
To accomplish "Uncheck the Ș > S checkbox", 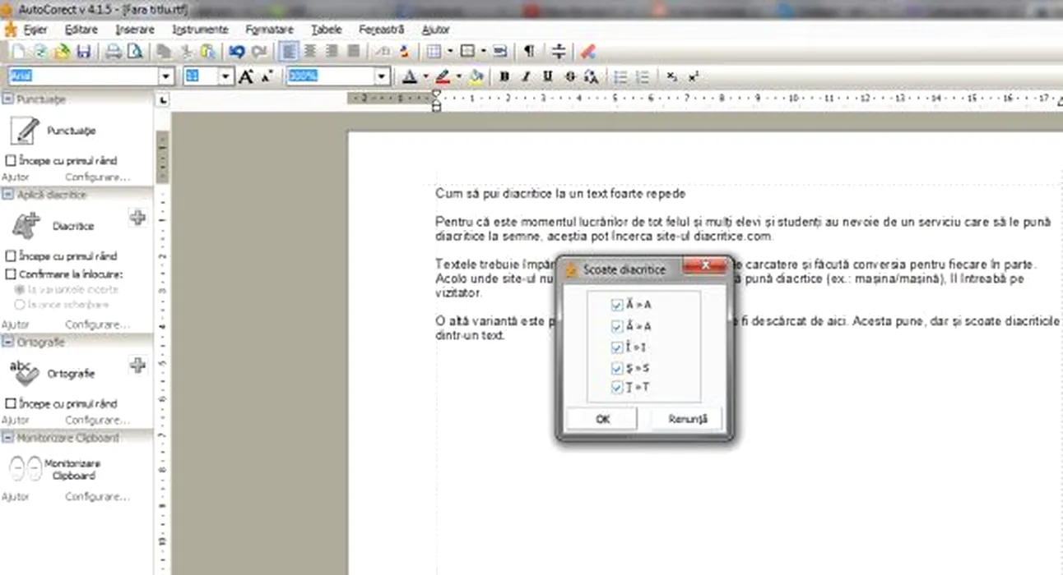I will pyautogui.click(x=617, y=368).
